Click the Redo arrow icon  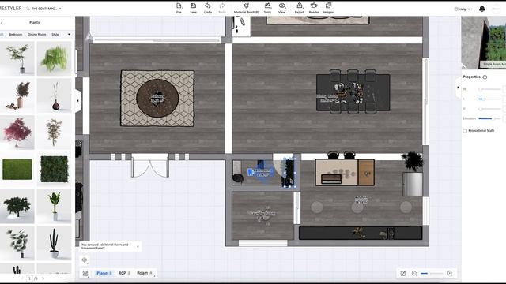click(x=222, y=6)
